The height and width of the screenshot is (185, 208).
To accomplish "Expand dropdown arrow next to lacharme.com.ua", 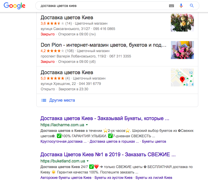I will [x=87, y=125].
